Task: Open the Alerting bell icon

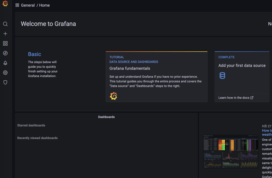Action: (5, 63)
